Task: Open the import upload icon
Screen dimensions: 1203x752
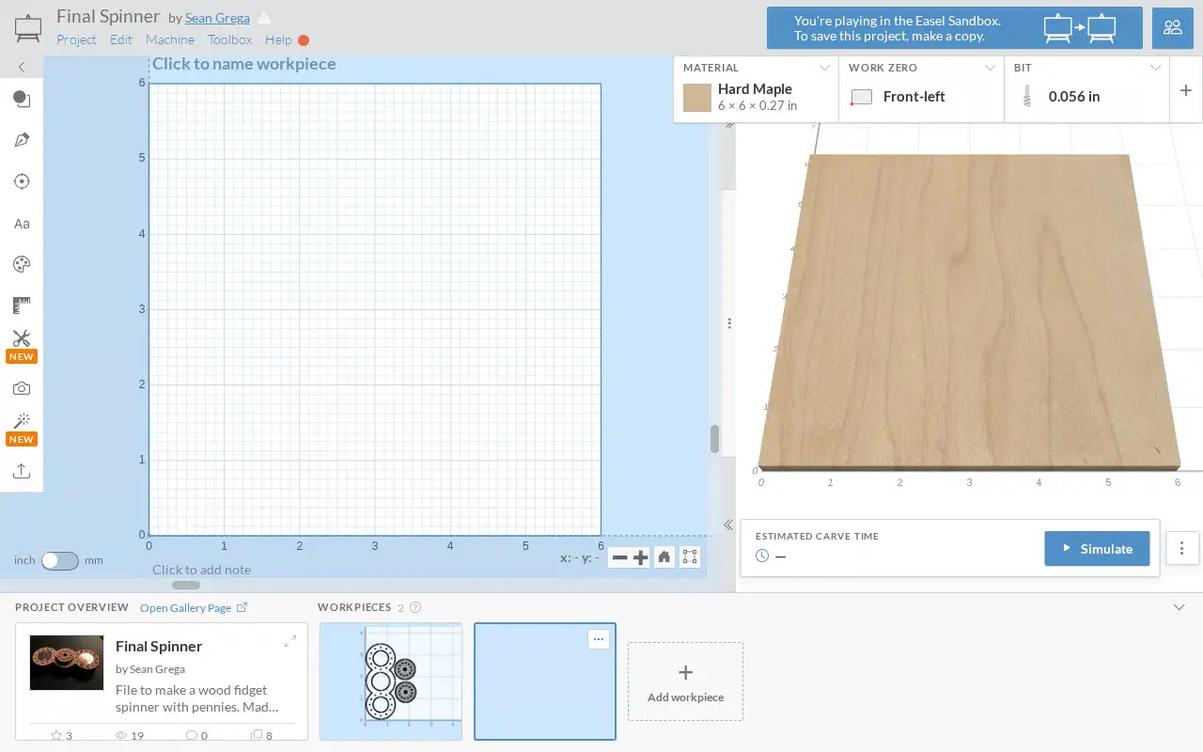Action: coord(22,471)
